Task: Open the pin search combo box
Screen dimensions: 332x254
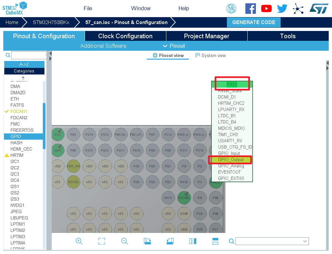Action: coord(272,241)
